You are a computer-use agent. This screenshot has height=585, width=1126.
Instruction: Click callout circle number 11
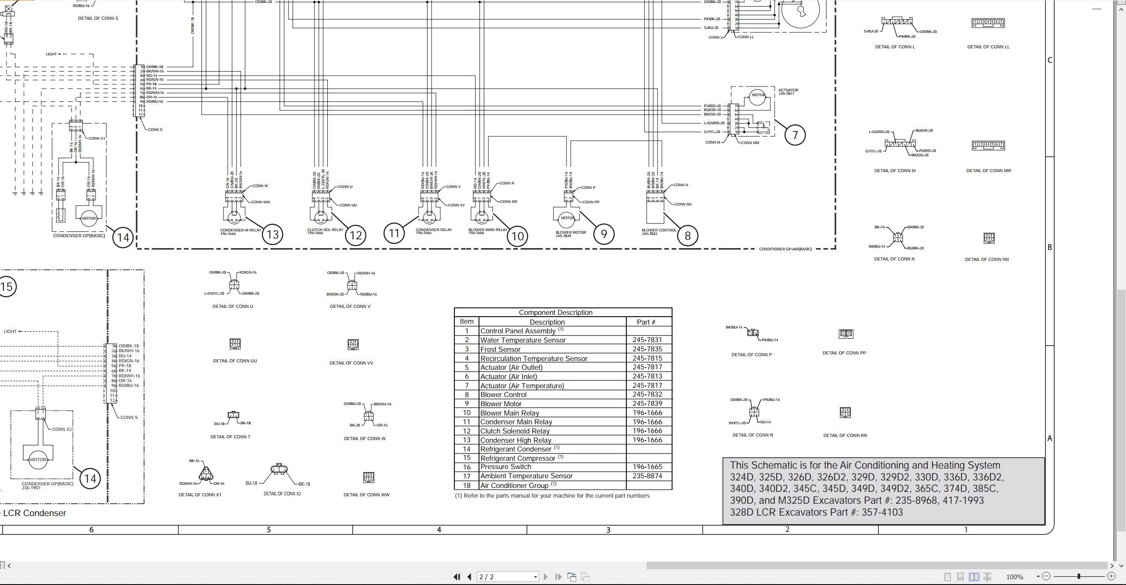[394, 233]
